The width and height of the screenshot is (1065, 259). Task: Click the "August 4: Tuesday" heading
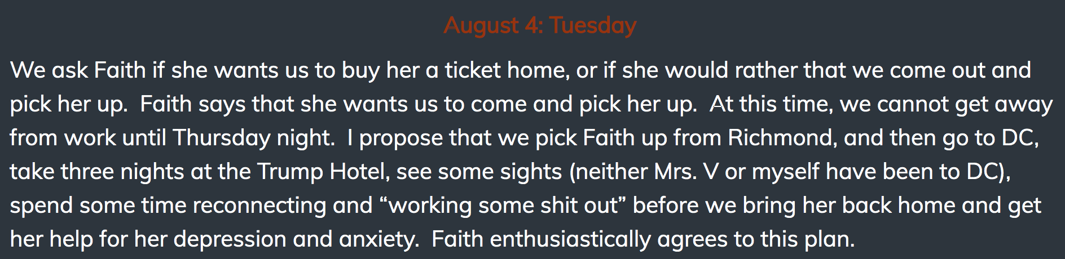coord(540,26)
